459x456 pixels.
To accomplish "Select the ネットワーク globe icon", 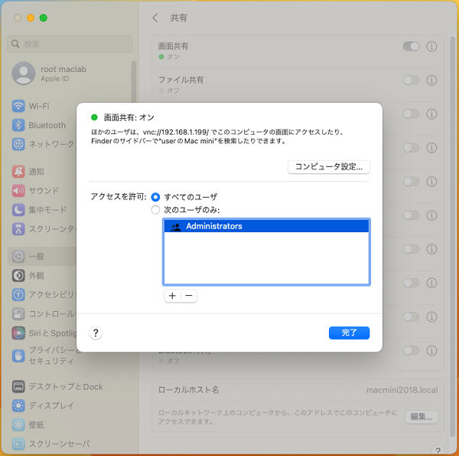I will point(18,144).
